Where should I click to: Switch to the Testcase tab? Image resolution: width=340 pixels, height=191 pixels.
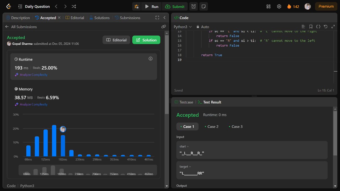(x=184, y=102)
